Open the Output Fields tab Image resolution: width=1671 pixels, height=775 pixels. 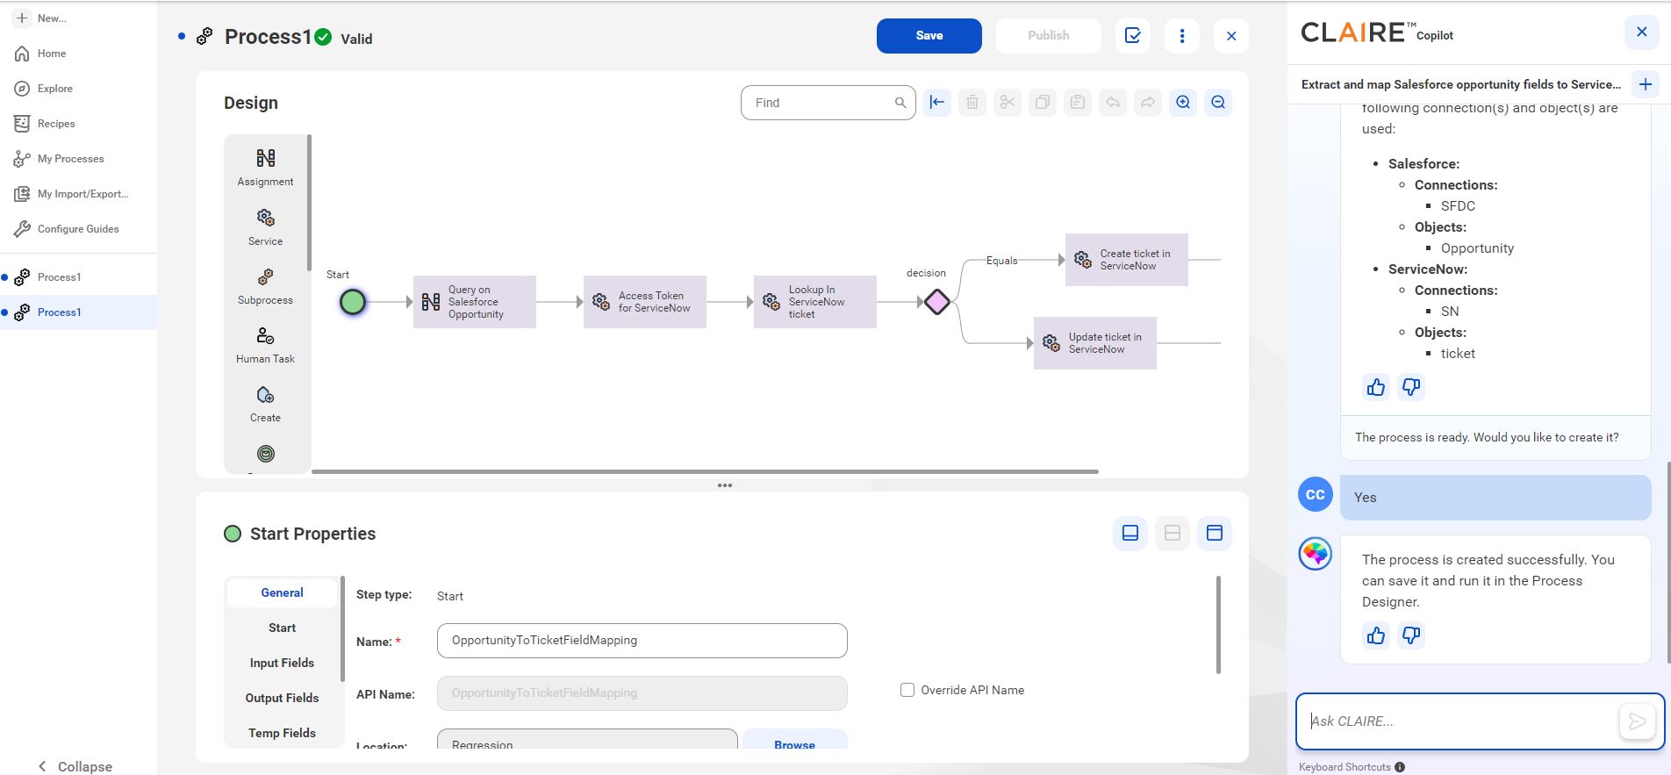pyautogui.click(x=282, y=698)
